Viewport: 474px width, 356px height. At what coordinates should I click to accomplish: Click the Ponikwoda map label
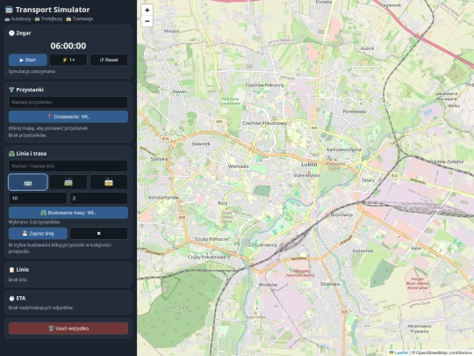[355, 112]
